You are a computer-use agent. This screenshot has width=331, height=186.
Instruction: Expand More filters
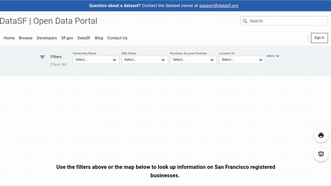coord(273,56)
